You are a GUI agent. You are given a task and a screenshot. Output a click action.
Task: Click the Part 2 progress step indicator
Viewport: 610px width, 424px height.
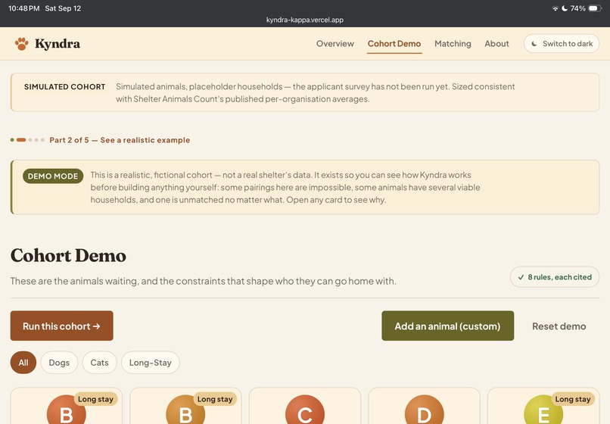click(21, 140)
